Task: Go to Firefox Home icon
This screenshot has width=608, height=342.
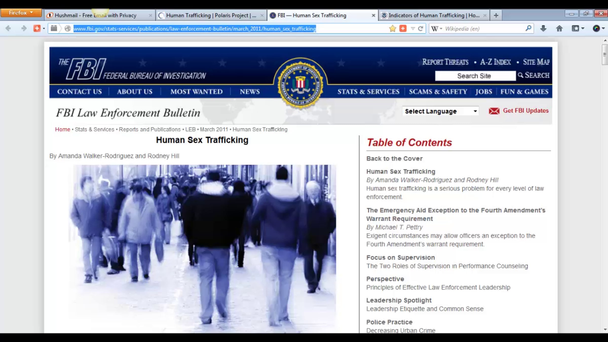Action: pos(559,28)
